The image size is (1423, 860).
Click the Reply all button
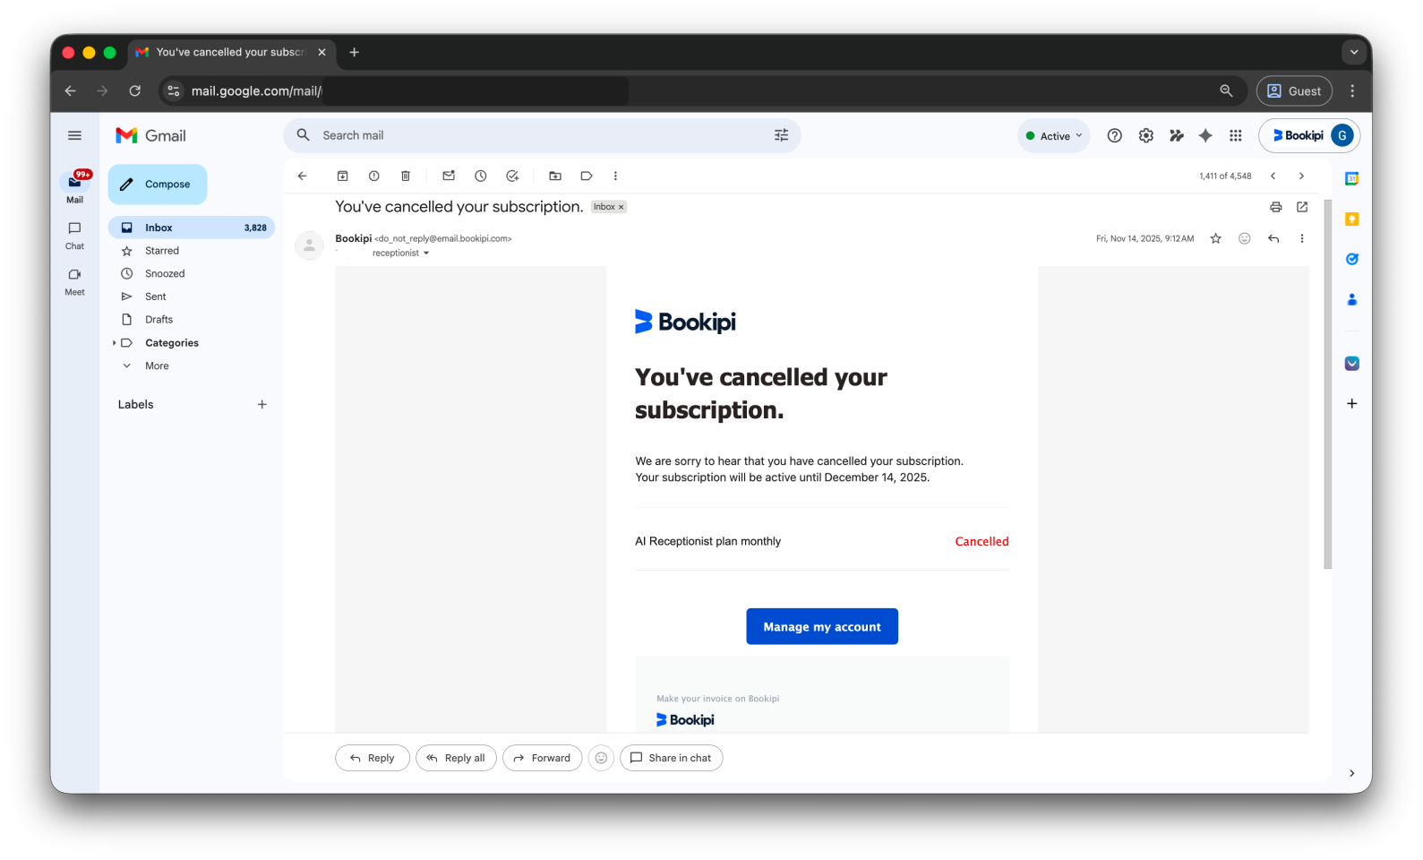point(456,758)
